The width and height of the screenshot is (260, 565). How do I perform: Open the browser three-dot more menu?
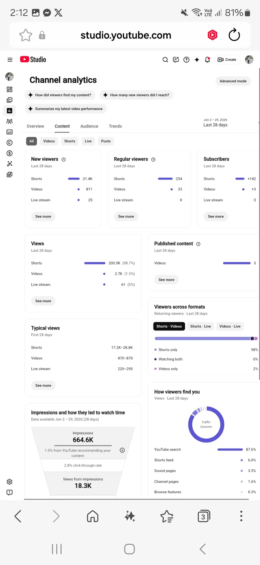click(x=241, y=516)
